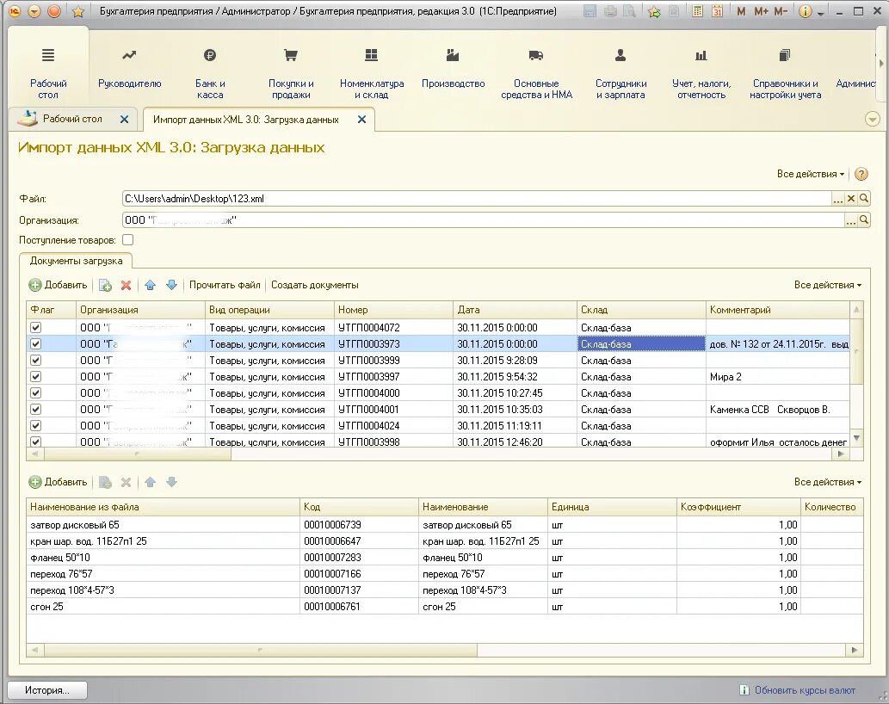
Task: Close the Рабочий стол tab
Action: pos(124,119)
